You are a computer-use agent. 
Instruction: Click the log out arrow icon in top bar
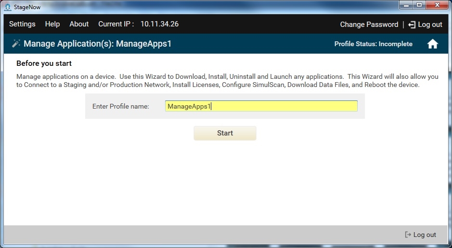(x=412, y=25)
